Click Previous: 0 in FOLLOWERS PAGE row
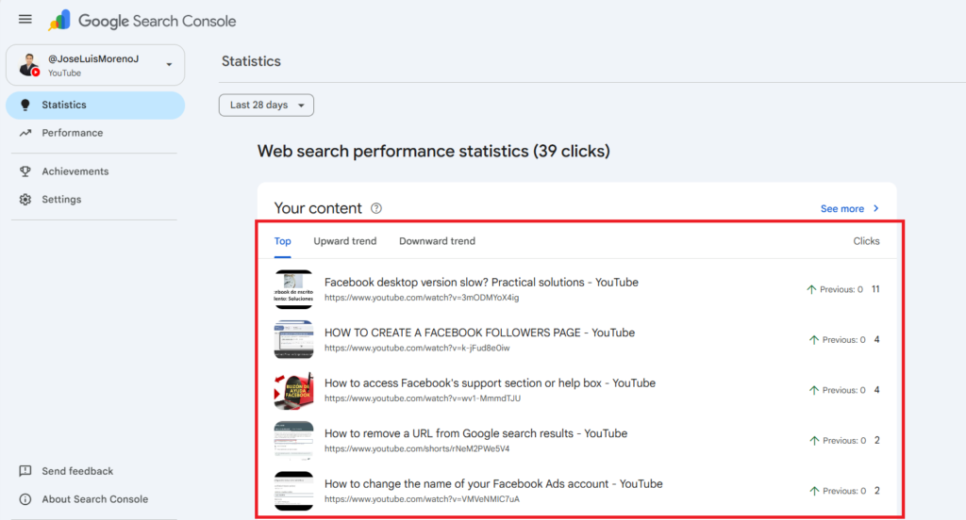The width and height of the screenshot is (966, 520). (x=844, y=340)
